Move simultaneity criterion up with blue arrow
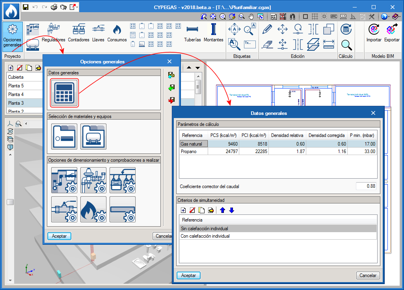 (x=223, y=210)
